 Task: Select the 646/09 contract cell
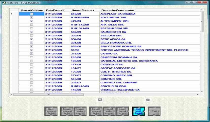click(x=85, y=14)
